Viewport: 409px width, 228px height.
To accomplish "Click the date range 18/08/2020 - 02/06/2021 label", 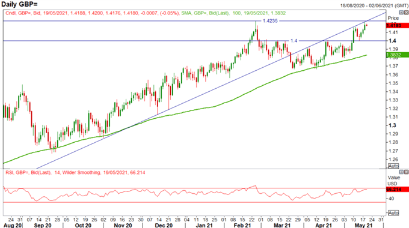I will click(374, 5).
